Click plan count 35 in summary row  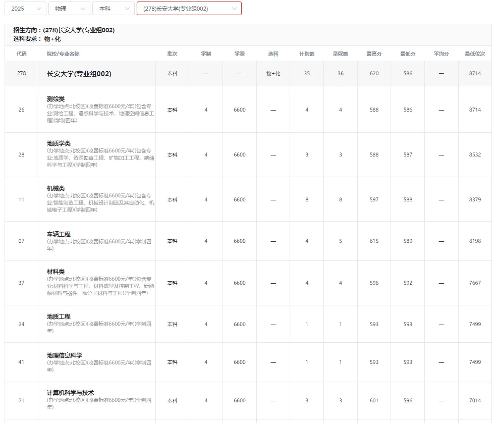[x=307, y=73]
